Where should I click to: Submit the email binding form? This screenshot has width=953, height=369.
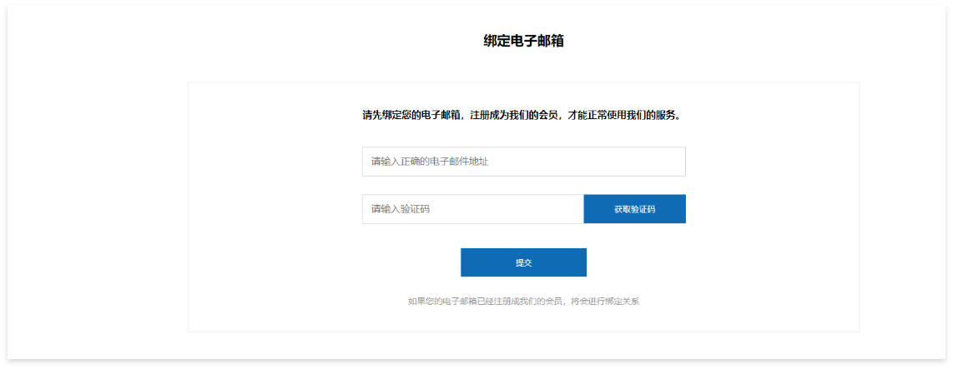523,262
